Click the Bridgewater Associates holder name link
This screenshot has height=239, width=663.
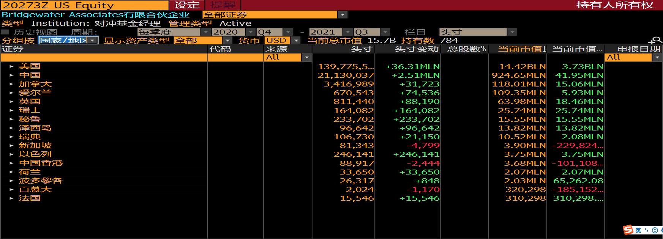(95, 15)
